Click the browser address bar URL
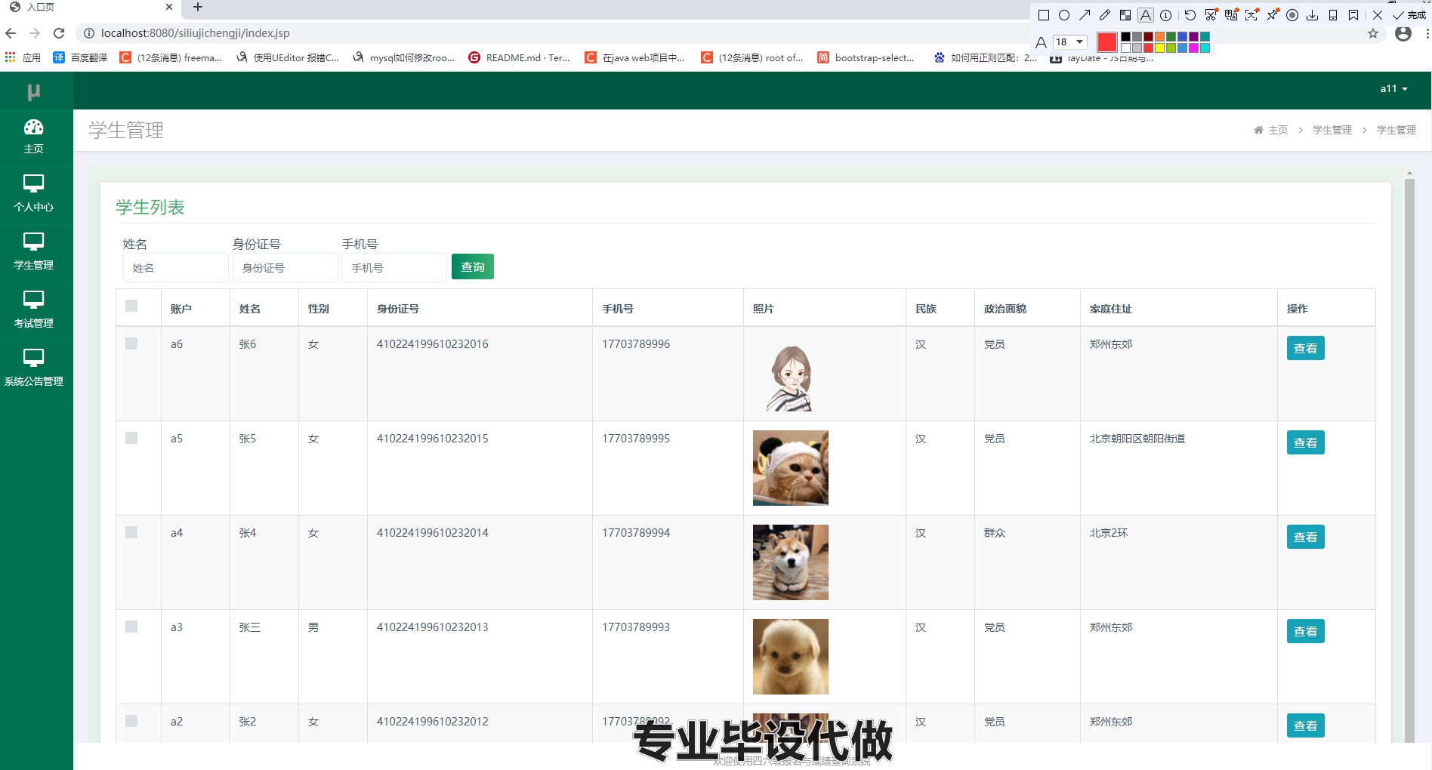This screenshot has width=1432, height=770. click(195, 33)
